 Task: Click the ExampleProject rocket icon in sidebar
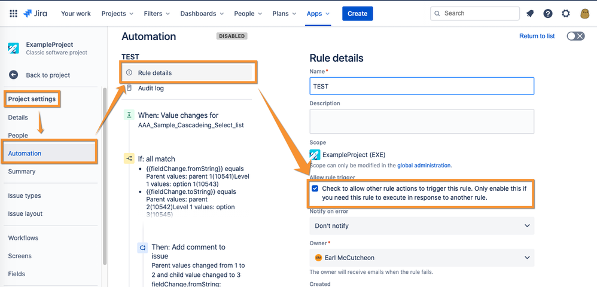(x=14, y=48)
